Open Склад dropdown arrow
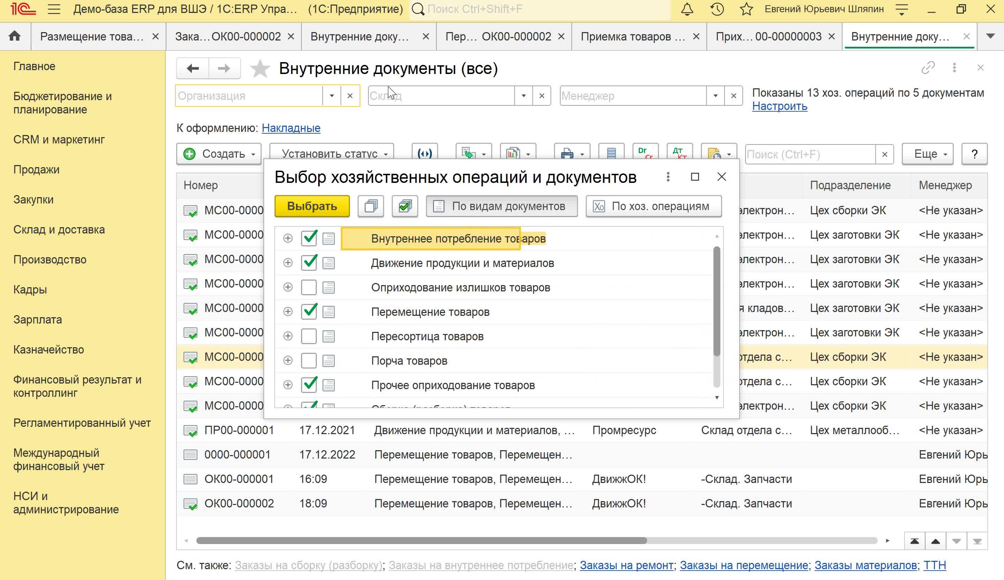Viewport: 1004px width, 580px height. (524, 96)
